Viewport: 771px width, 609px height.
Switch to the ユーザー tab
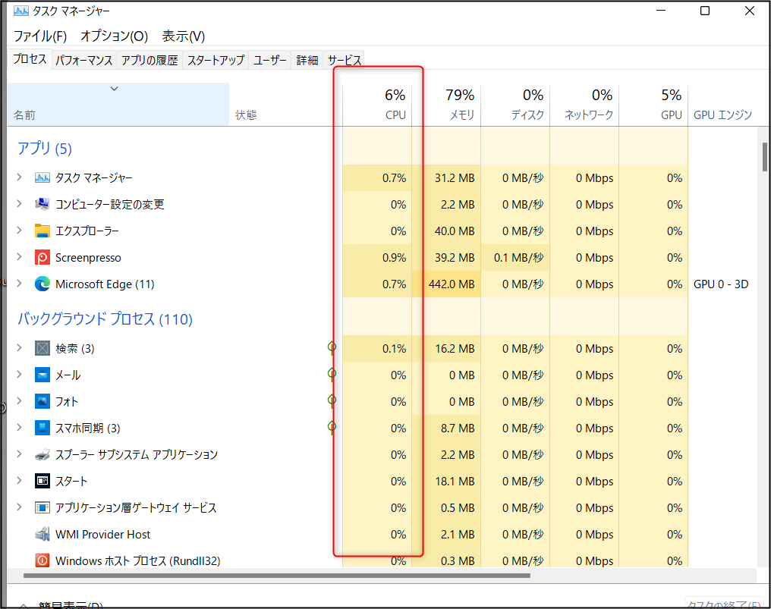270,60
